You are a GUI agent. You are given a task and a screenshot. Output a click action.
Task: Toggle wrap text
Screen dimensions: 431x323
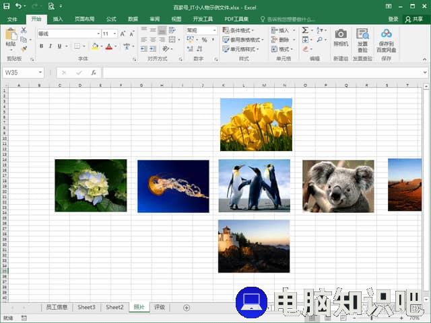(172, 30)
